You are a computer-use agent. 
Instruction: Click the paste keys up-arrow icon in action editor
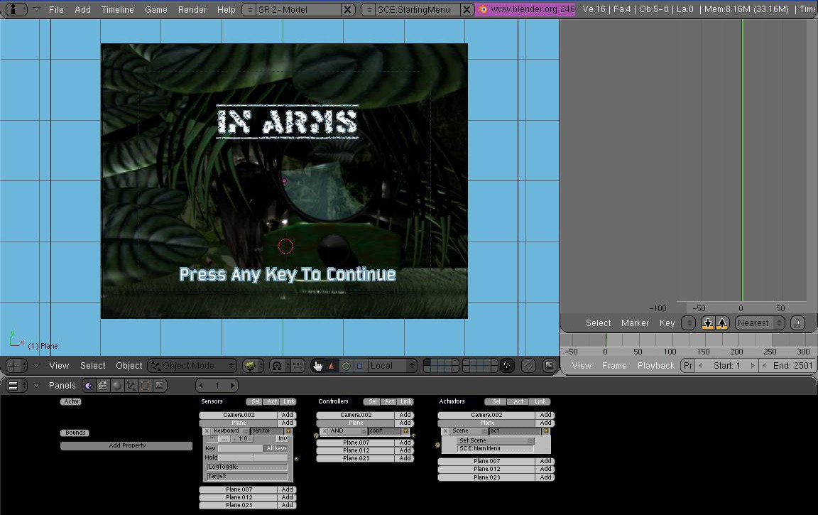[722, 323]
